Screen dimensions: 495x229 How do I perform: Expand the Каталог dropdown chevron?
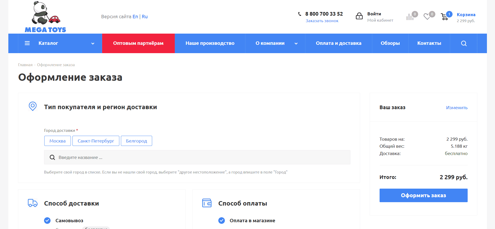[x=93, y=44]
